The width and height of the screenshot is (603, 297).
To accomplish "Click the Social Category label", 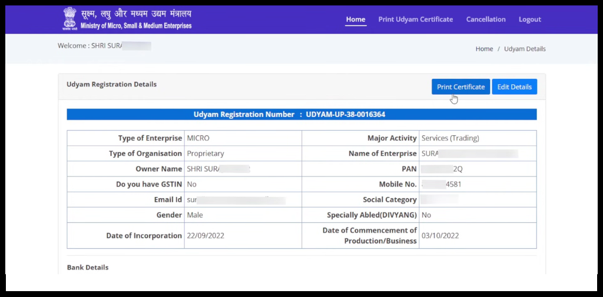I will (390, 200).
